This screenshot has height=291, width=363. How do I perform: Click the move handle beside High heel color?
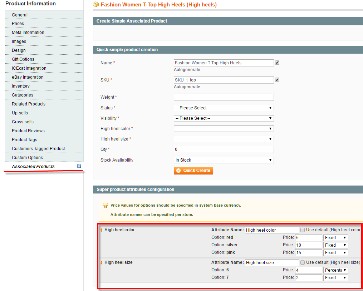(x=100, y=230)
